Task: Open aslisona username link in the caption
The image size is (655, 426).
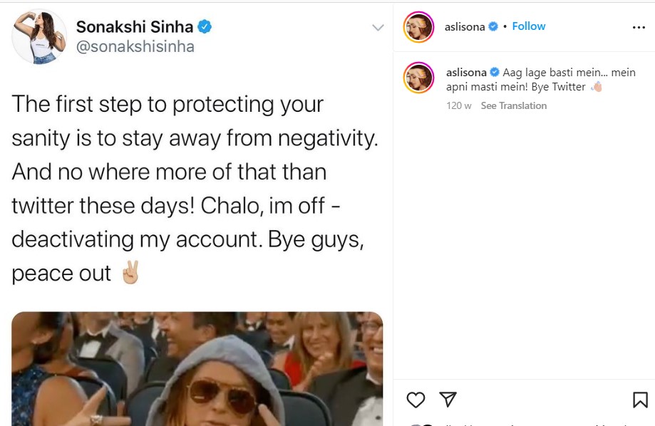Action: click(x=466, y=73)
